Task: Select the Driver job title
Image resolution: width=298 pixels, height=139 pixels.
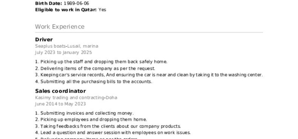Action: pos(44,39)
